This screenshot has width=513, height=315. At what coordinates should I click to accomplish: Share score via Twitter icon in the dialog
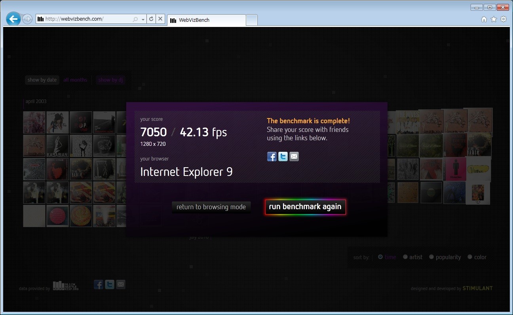point(283,157)
